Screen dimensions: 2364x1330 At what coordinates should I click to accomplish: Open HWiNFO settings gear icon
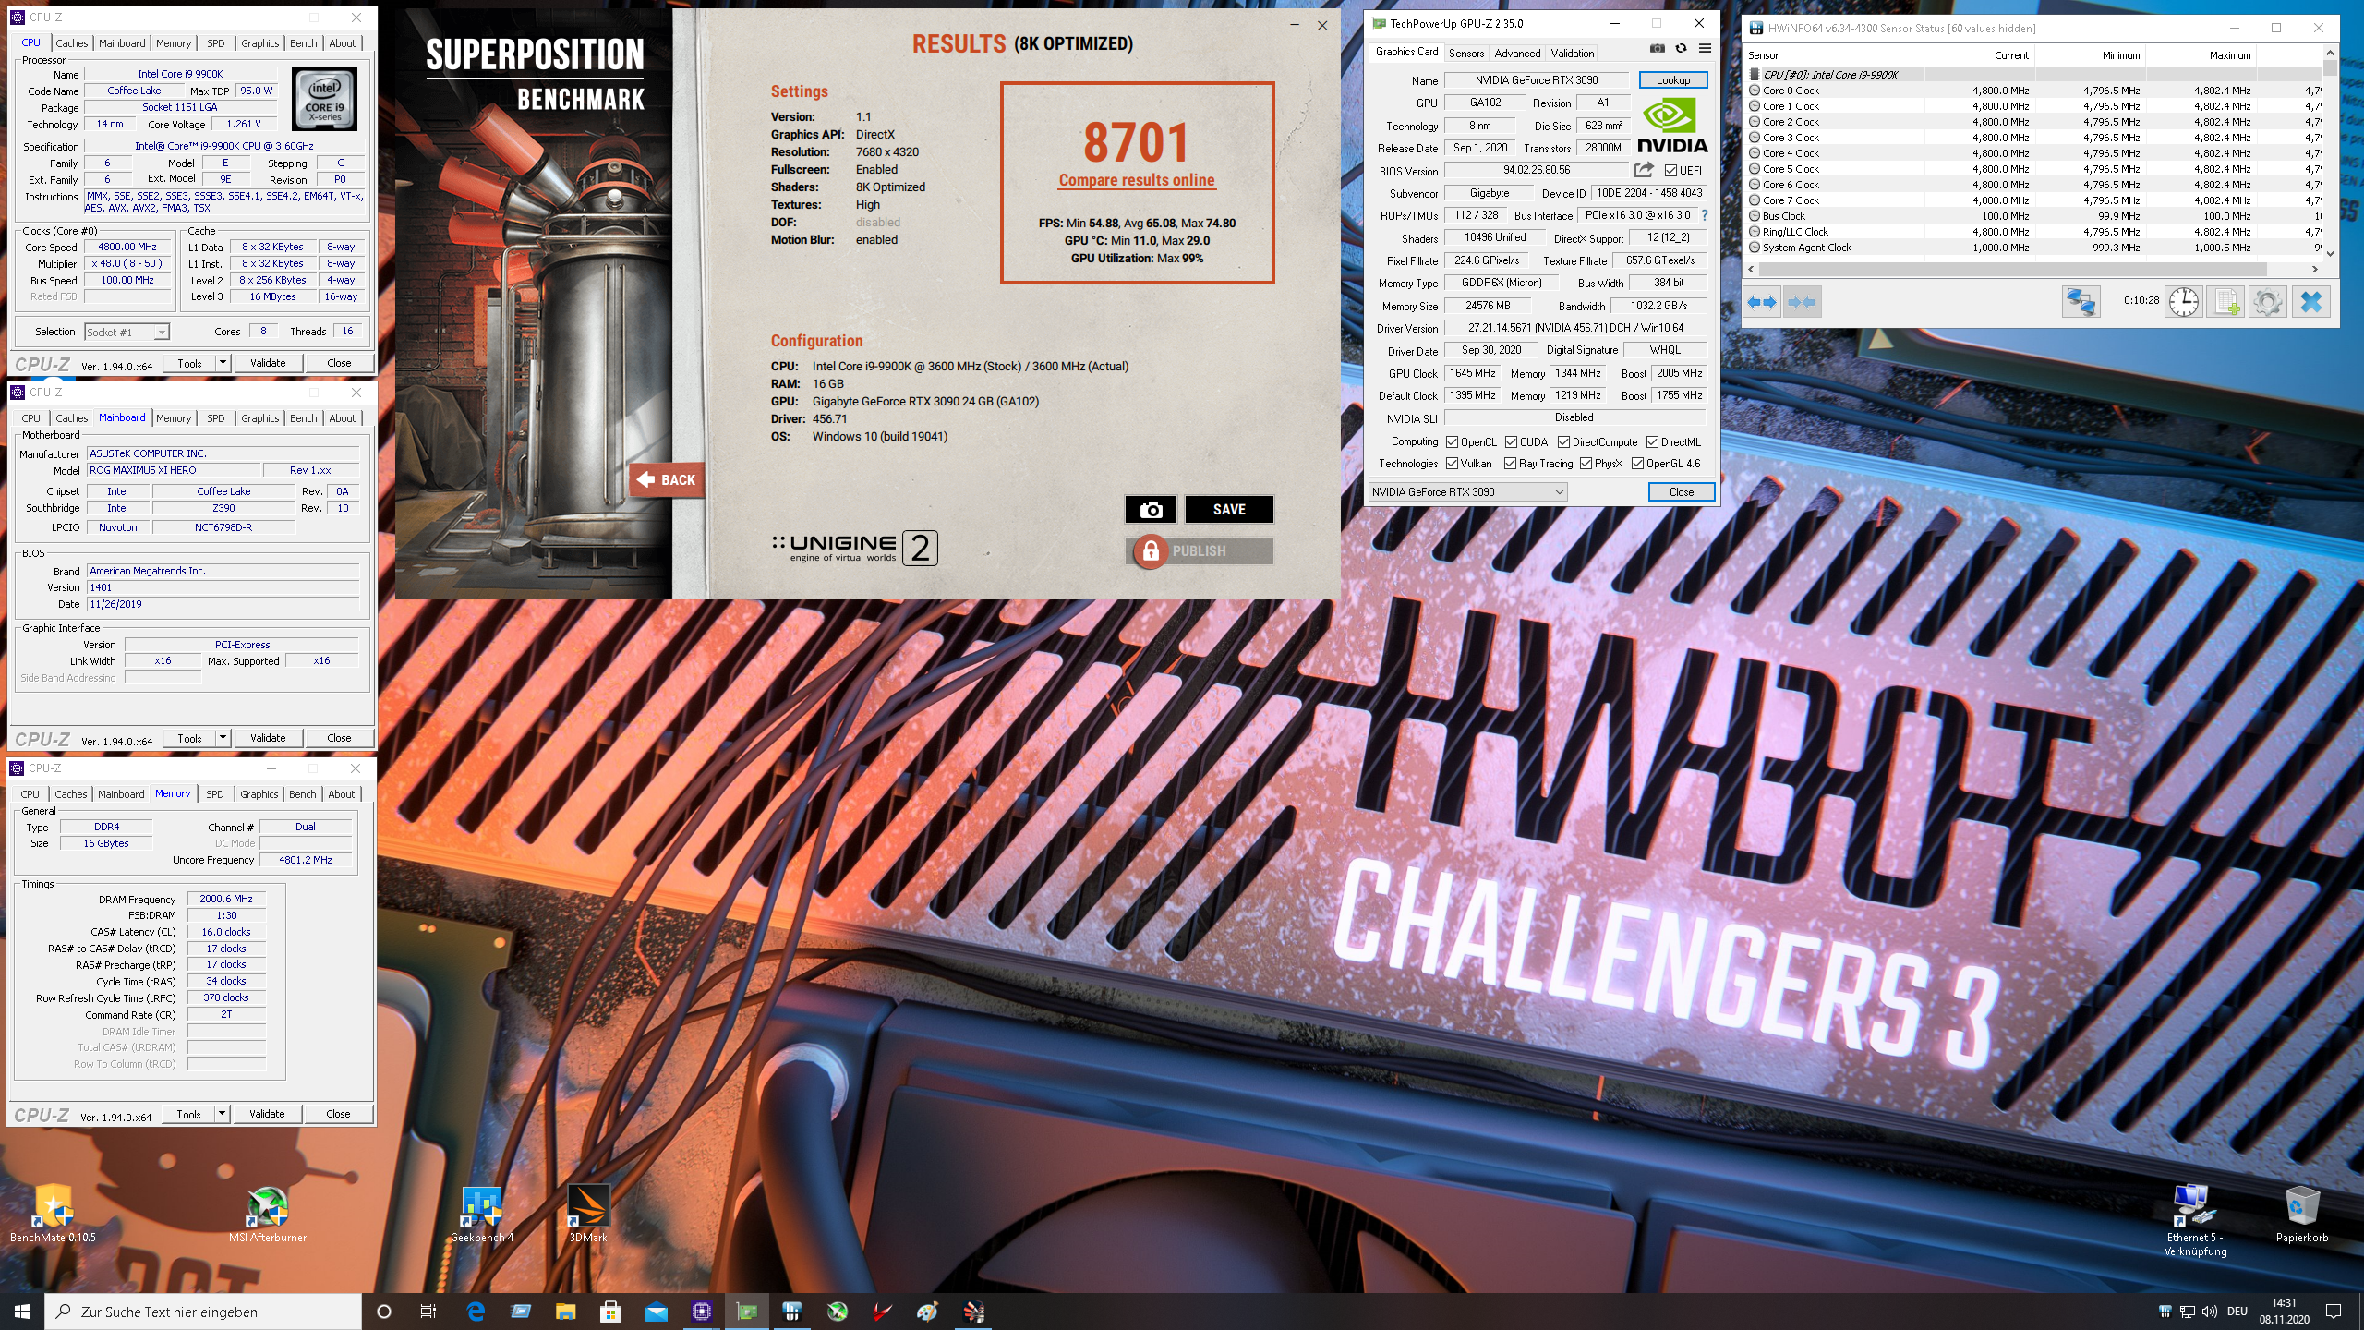point(2268,302)
